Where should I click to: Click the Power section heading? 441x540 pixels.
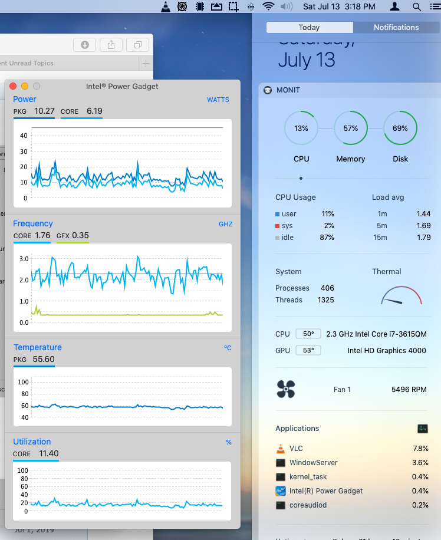click(x=24, y=99)
